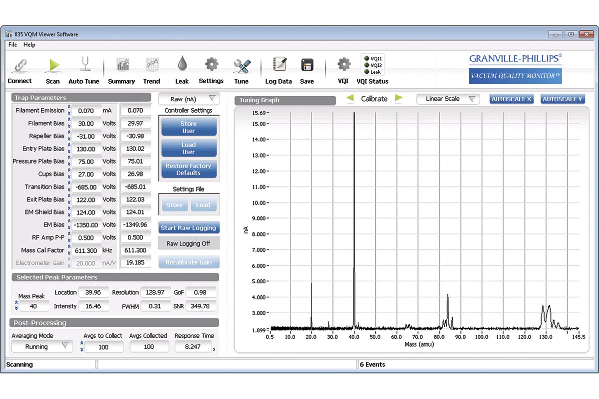Open the Help menu

[29, 44]
